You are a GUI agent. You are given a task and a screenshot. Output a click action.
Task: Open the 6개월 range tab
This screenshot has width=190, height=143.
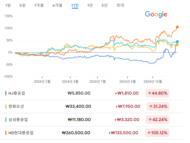coord(57,5)
